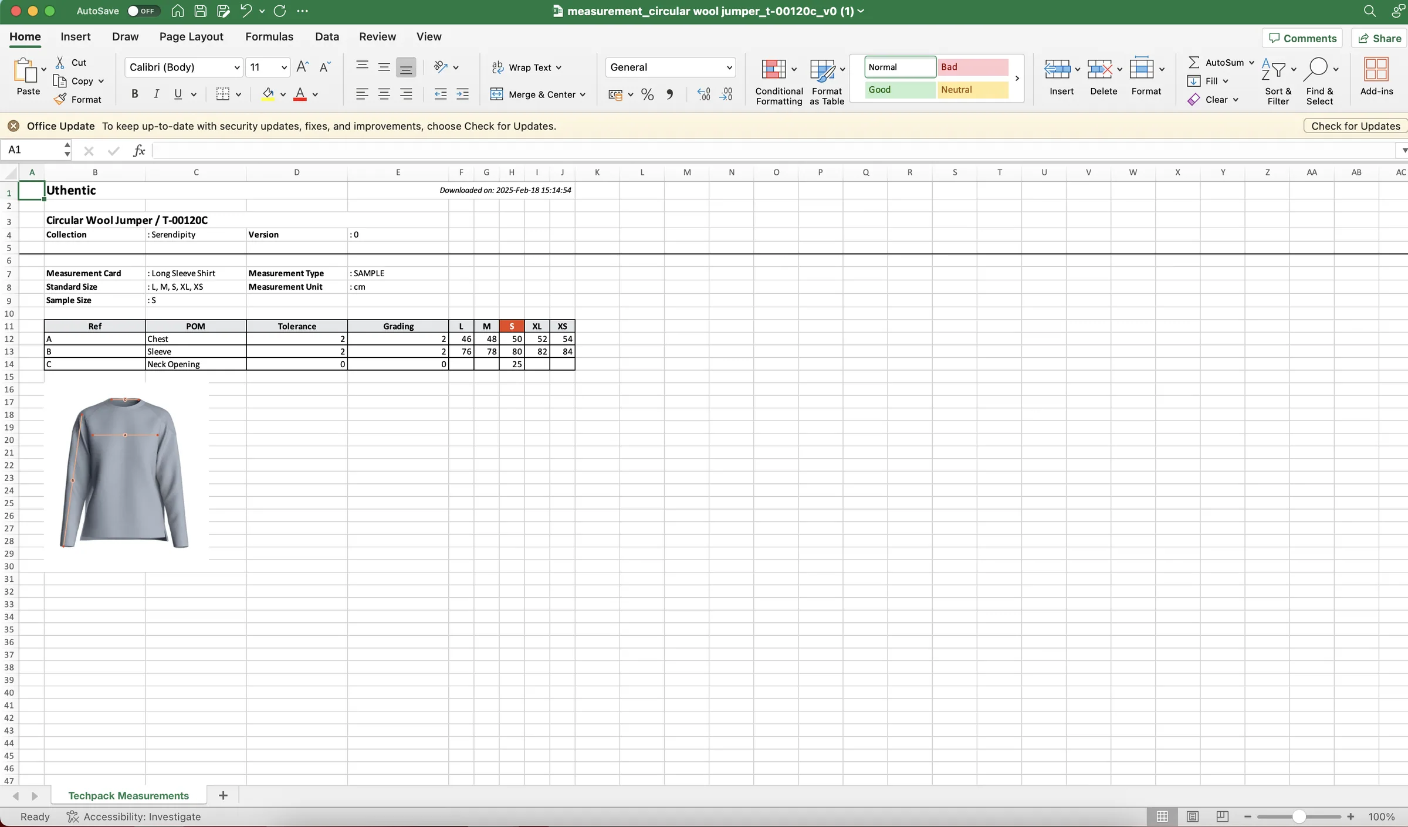Expand the cell styles gallery arrow

pos(1017,78)
